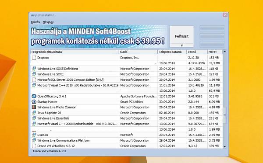This screenshot has width=263, height=163.
Task: Click the Soft4Boost promotional banner
Action: 99,36
